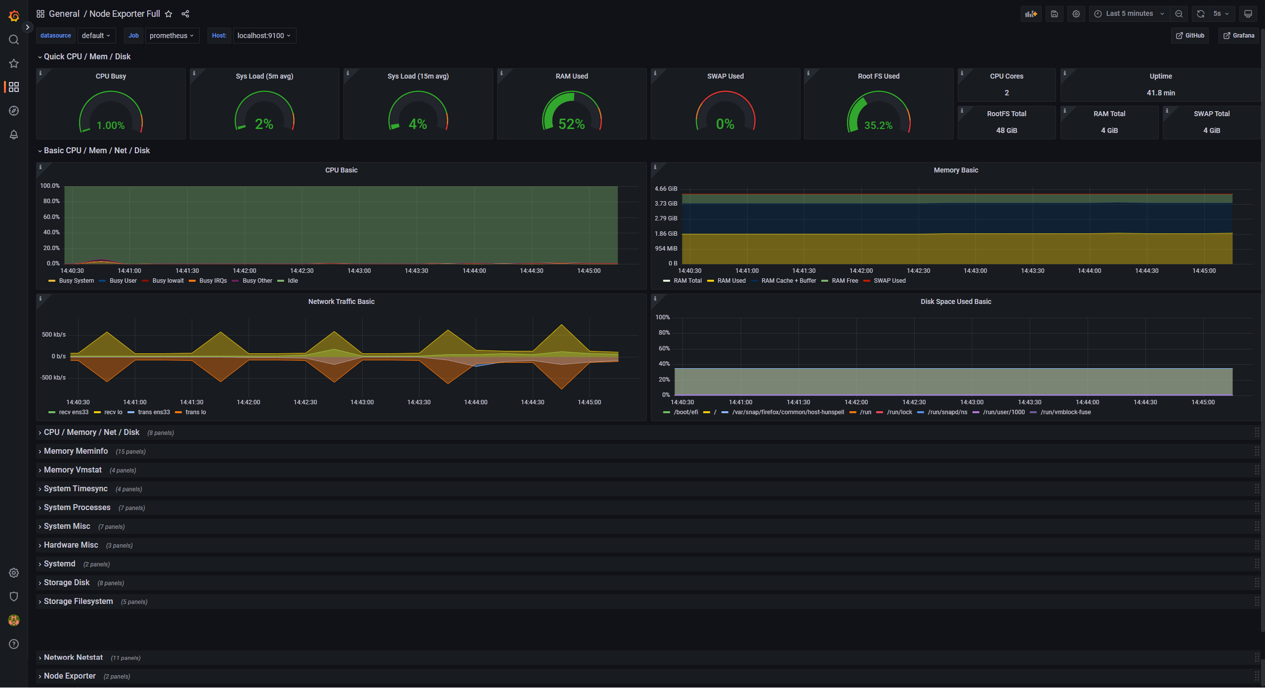
Task: Open the Configuration gear in sidebar
Action: (14, 573)
